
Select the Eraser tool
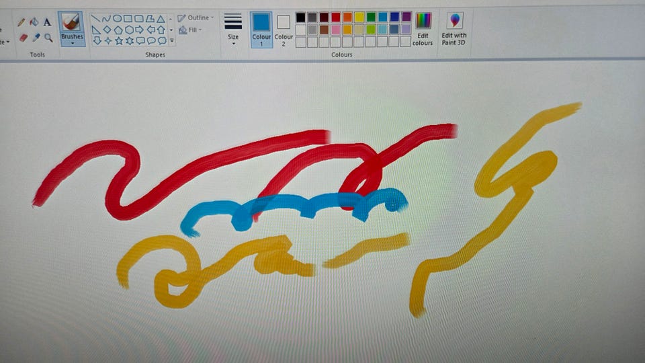click(23, 38)
